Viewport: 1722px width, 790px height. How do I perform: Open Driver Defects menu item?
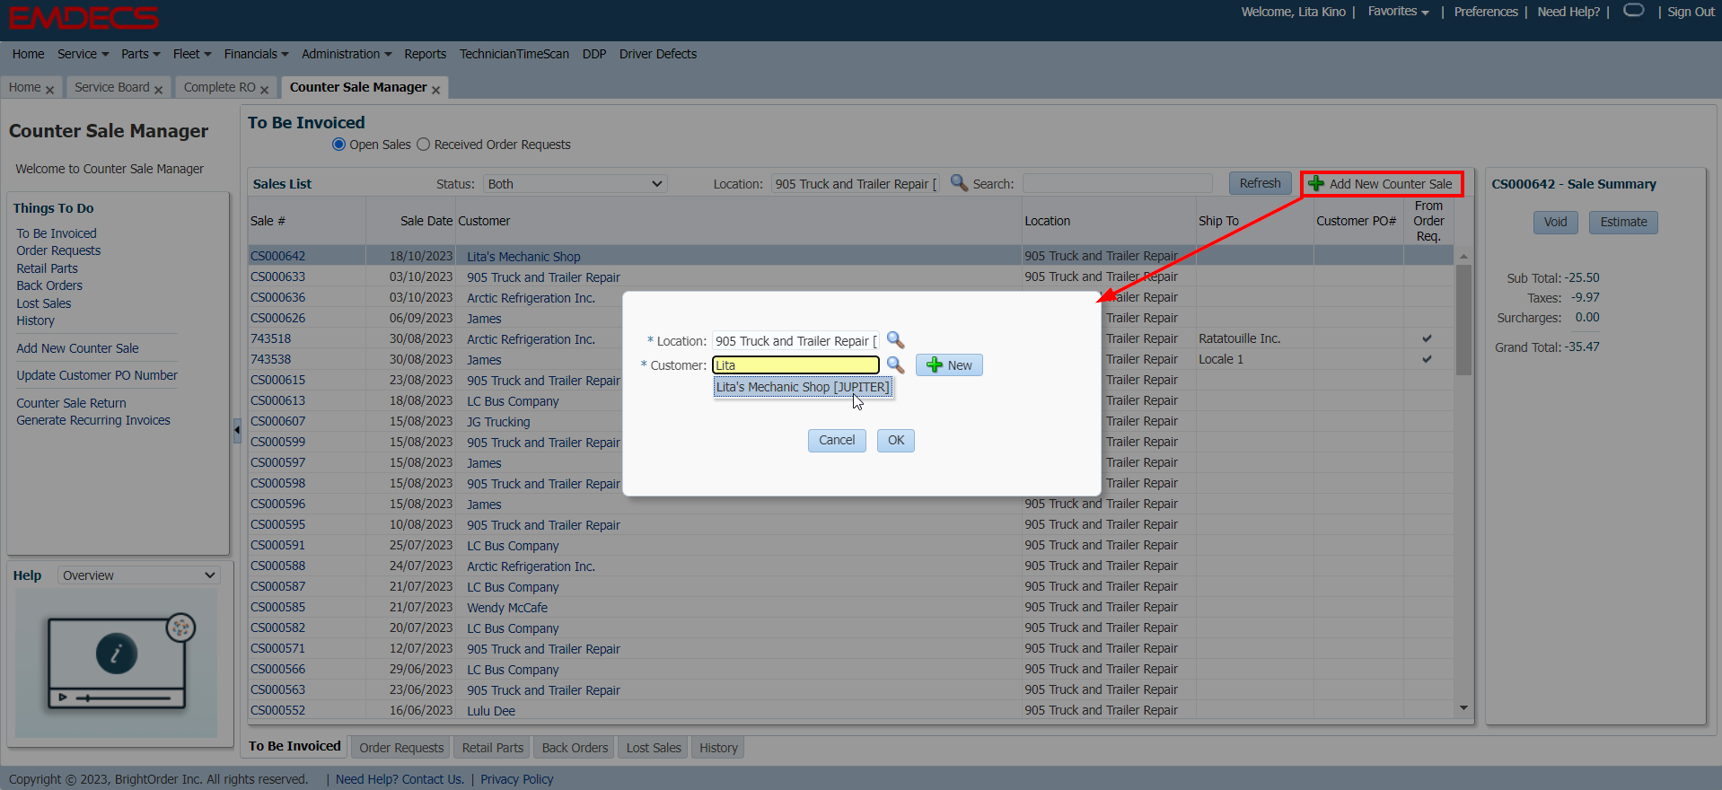pyautogui.click(x=658, y=54)
